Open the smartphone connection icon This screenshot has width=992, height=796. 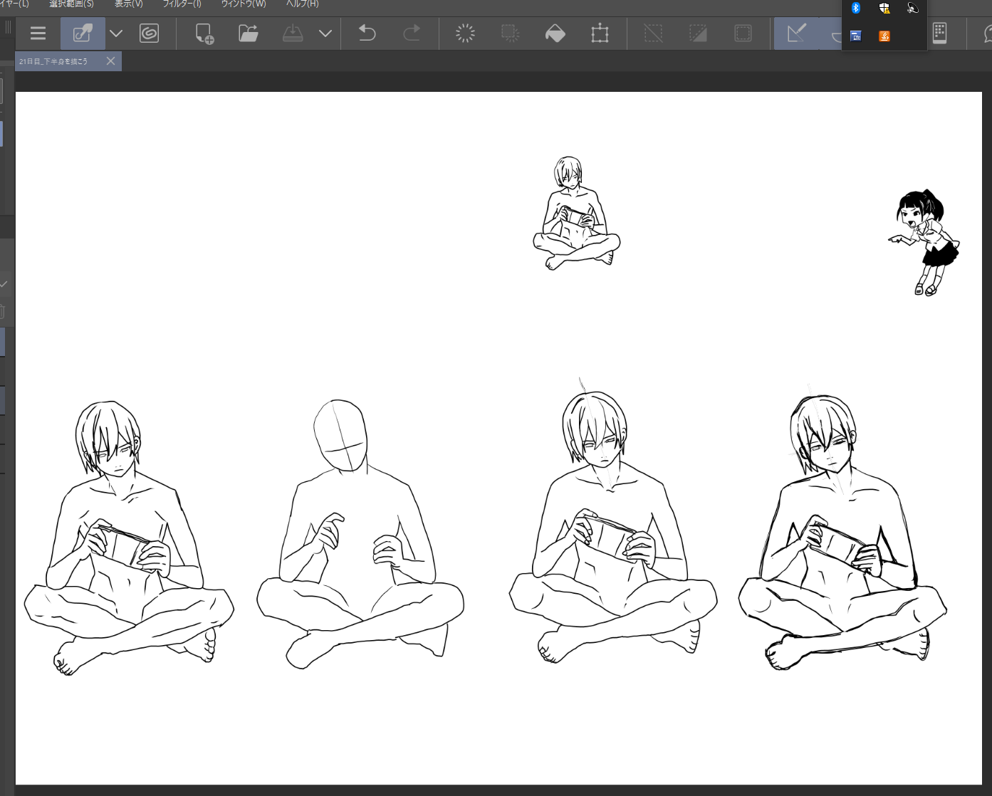tap(939, 33)
